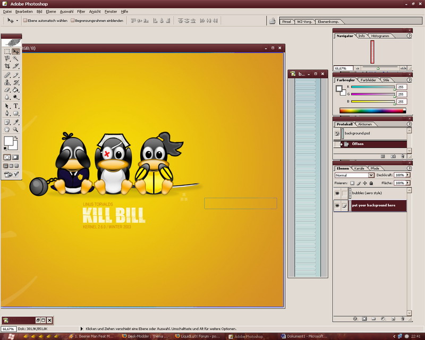Open the Fläche slider arrow

(407, 183)
